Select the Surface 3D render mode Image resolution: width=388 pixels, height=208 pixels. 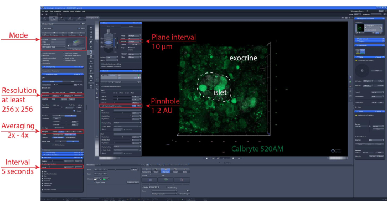pyautogui.click(x=175, y=170)
